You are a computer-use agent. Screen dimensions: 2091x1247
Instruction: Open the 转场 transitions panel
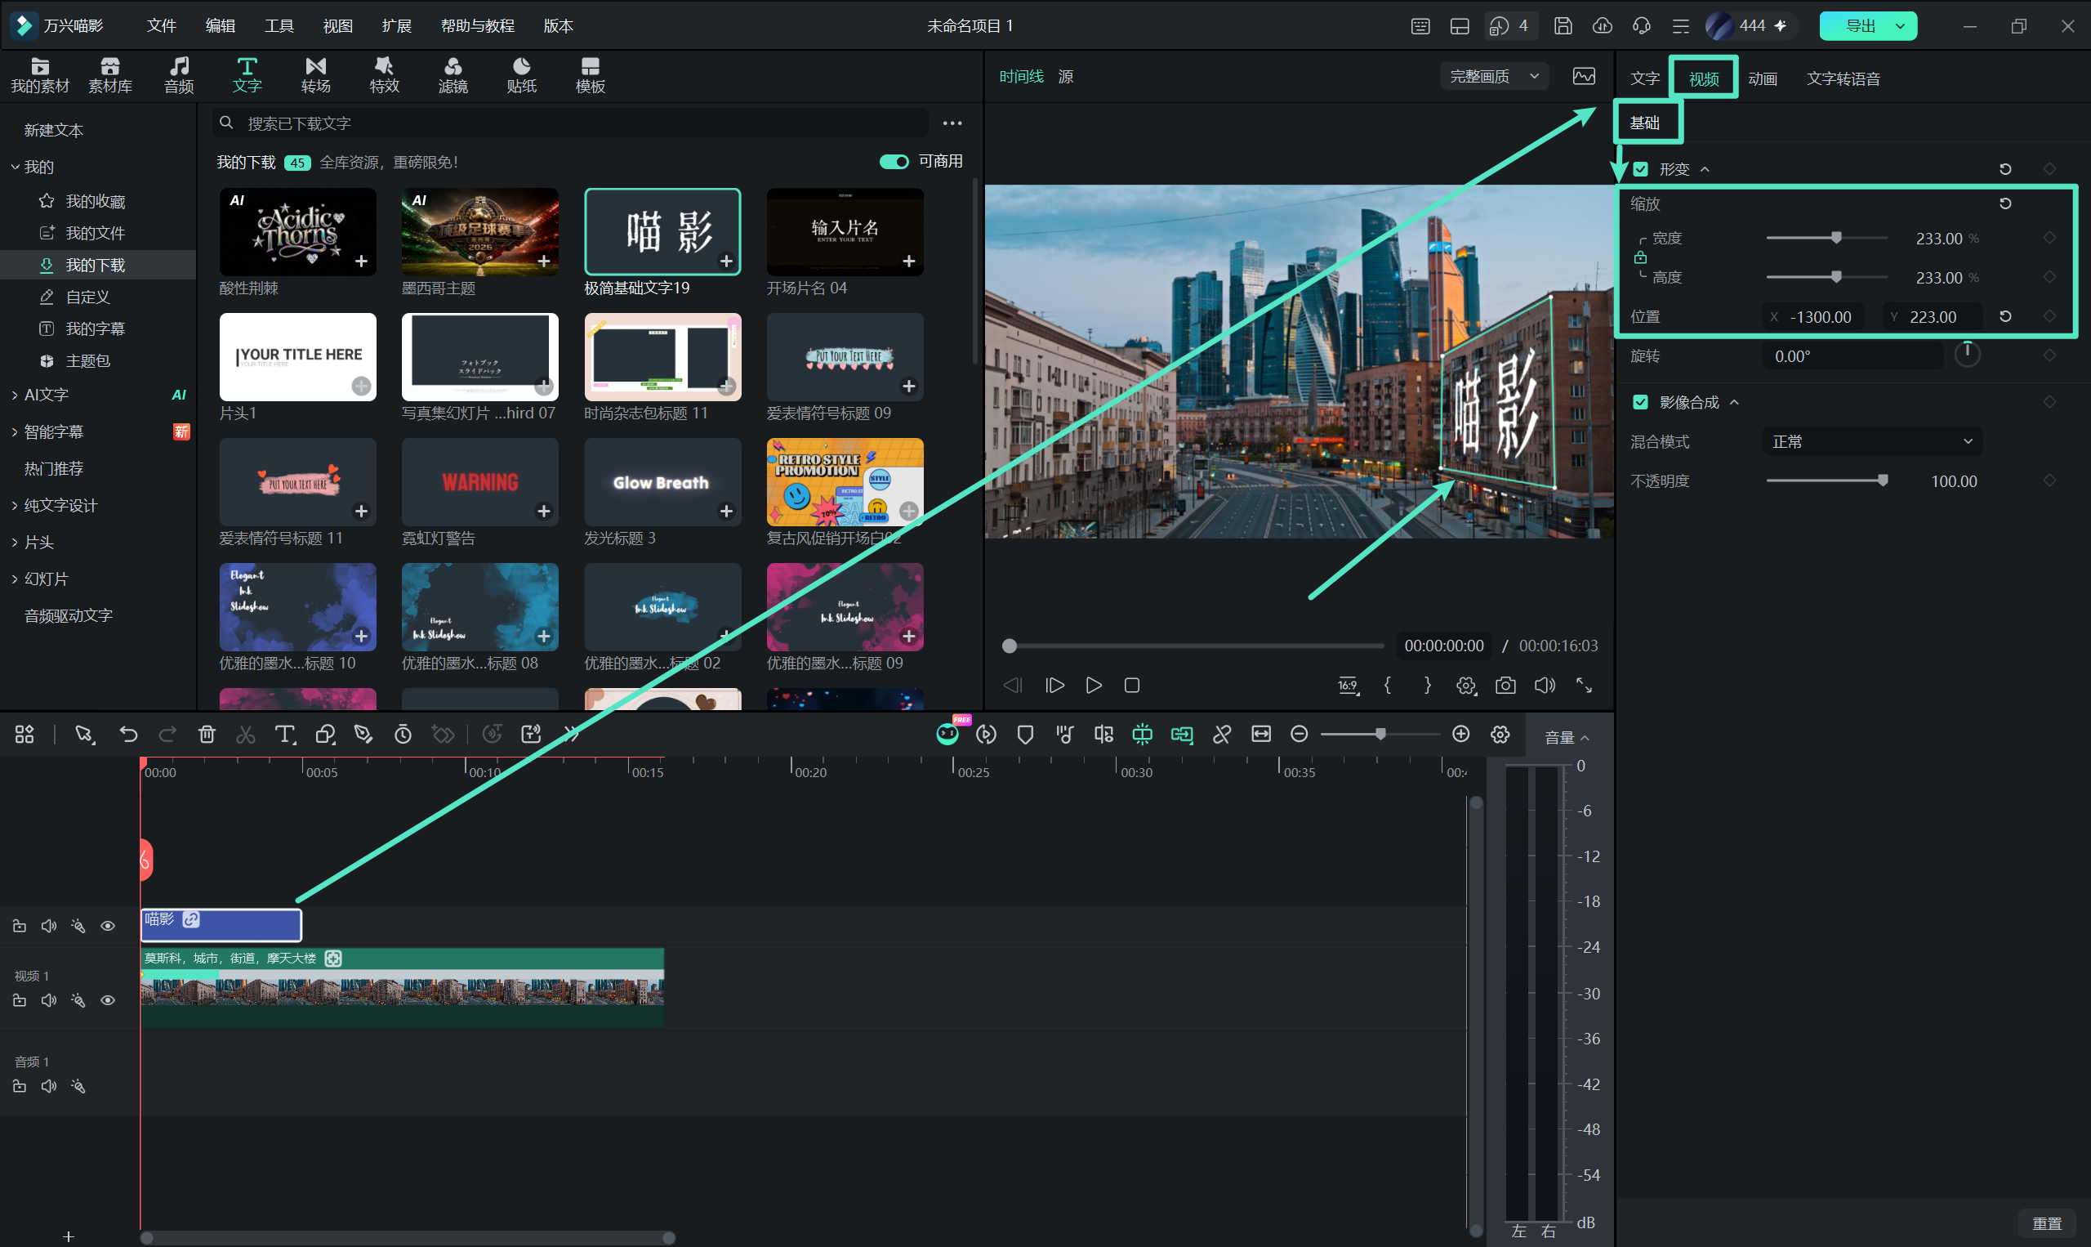pyautogui.click(x=316, y=75)
